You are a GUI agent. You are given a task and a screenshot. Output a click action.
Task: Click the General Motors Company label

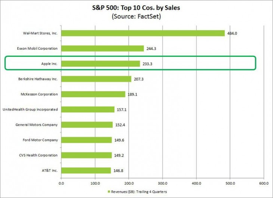point(37,125)
